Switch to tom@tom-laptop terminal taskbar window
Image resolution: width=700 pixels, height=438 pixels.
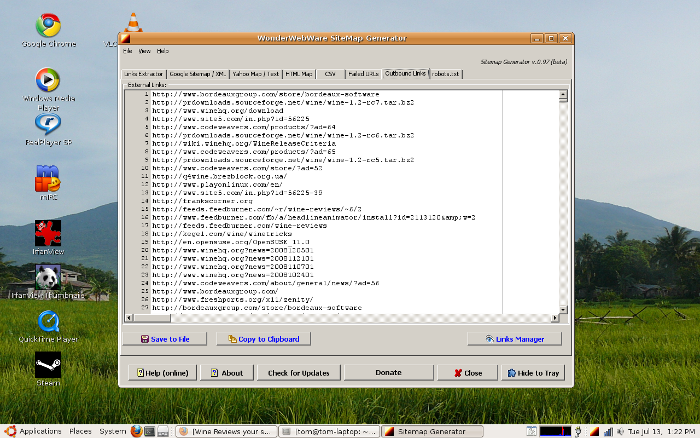[x=329, y=431]
